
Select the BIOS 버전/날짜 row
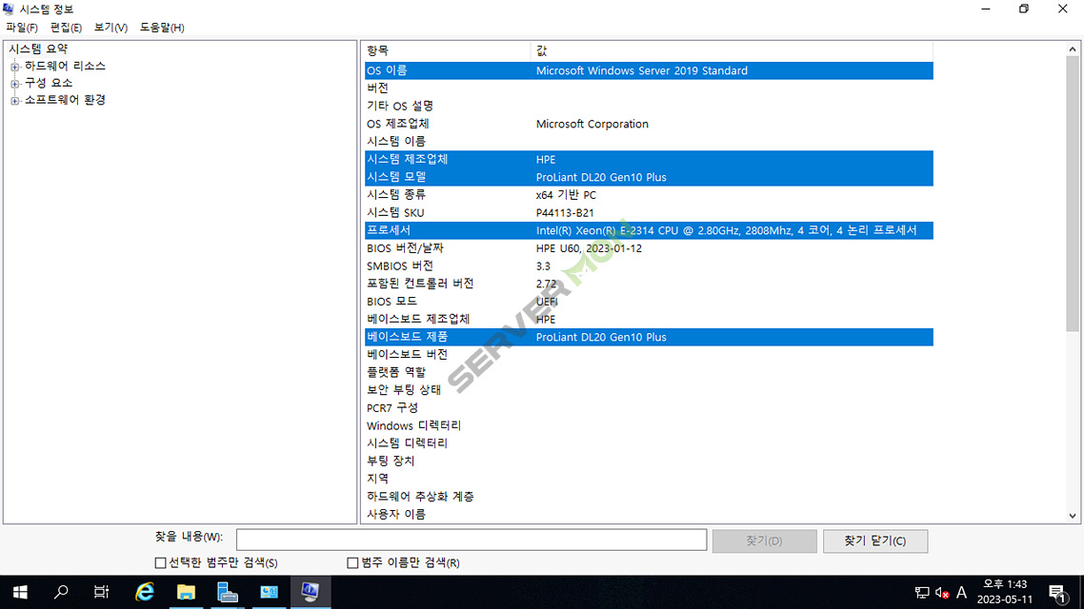pos(649,247)
